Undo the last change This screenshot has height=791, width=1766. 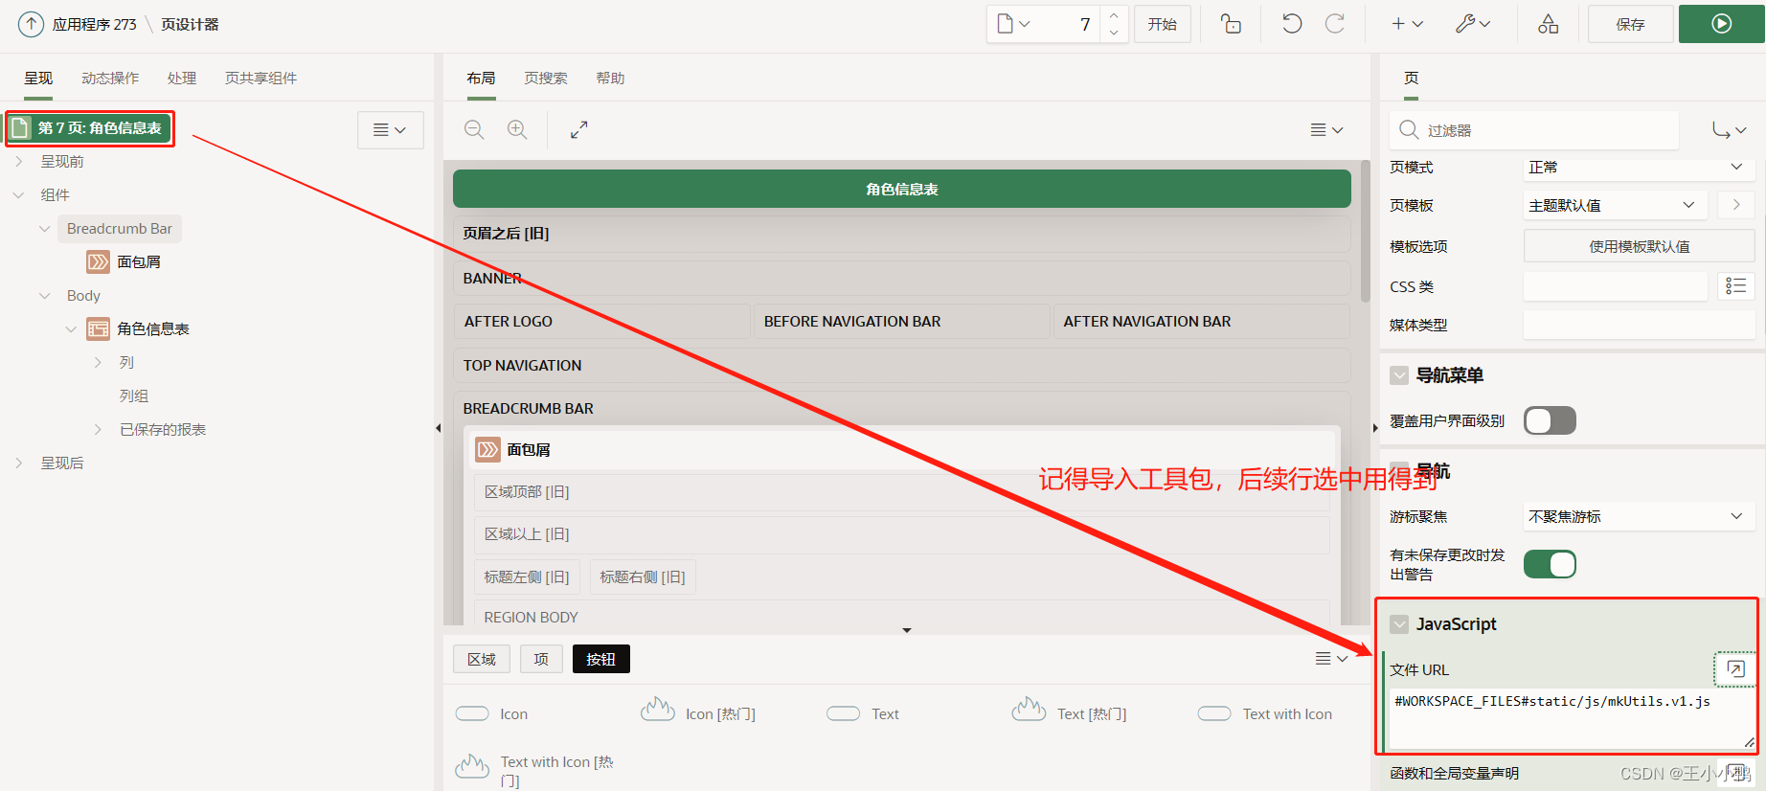[x=1292, y=24]
